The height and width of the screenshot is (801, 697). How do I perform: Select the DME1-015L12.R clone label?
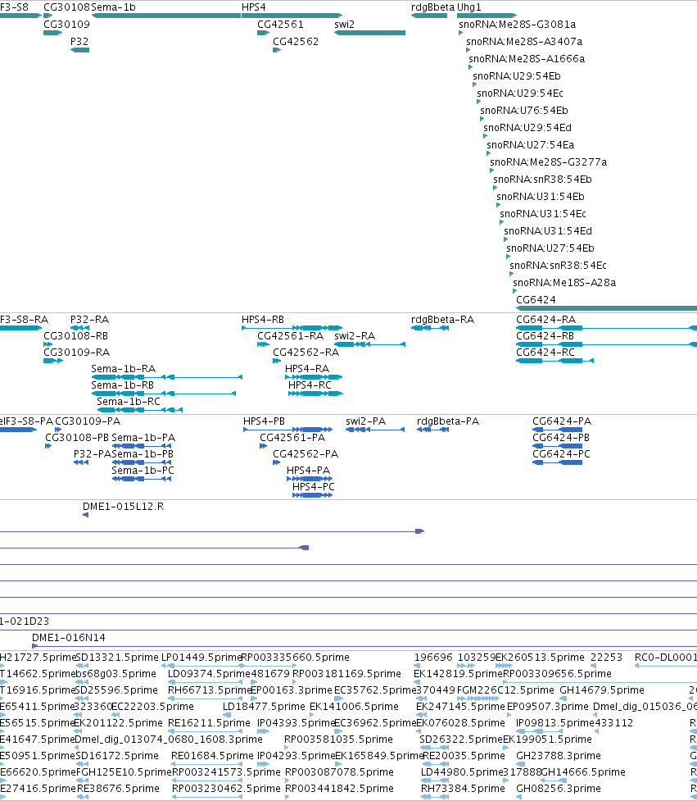124,507
